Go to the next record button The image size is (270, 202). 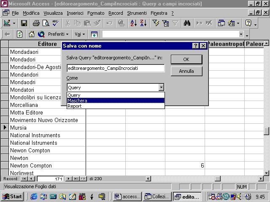pyautogui.click(x=68, y=179)
